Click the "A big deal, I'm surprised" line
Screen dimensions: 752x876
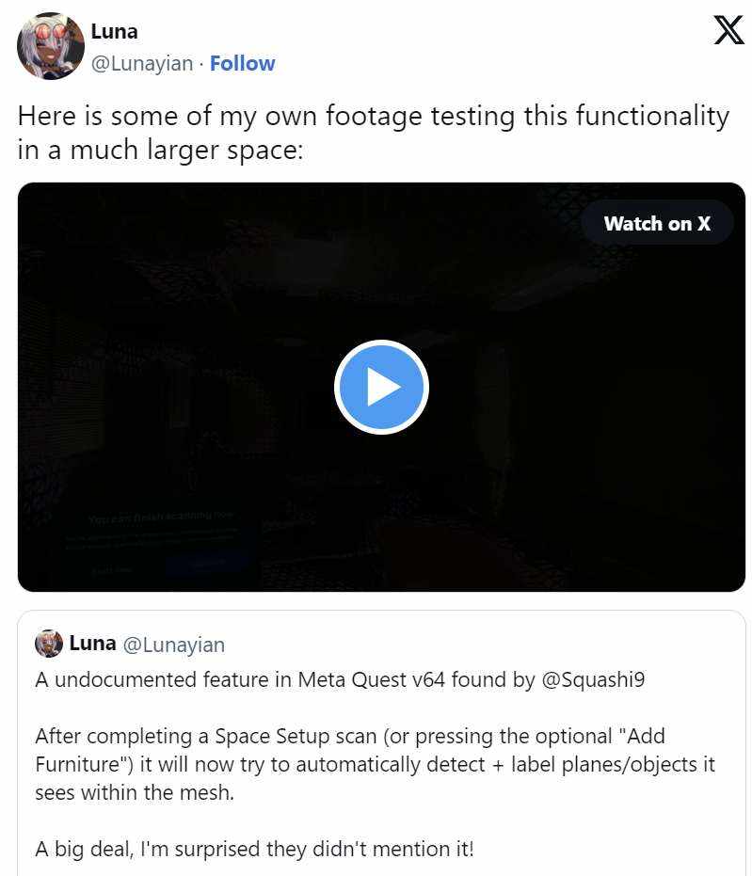254,849
